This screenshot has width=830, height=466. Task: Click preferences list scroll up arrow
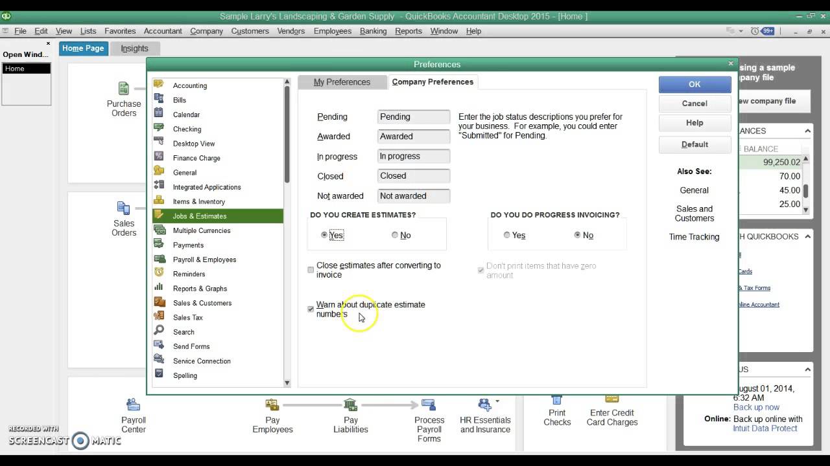point(287,82)
